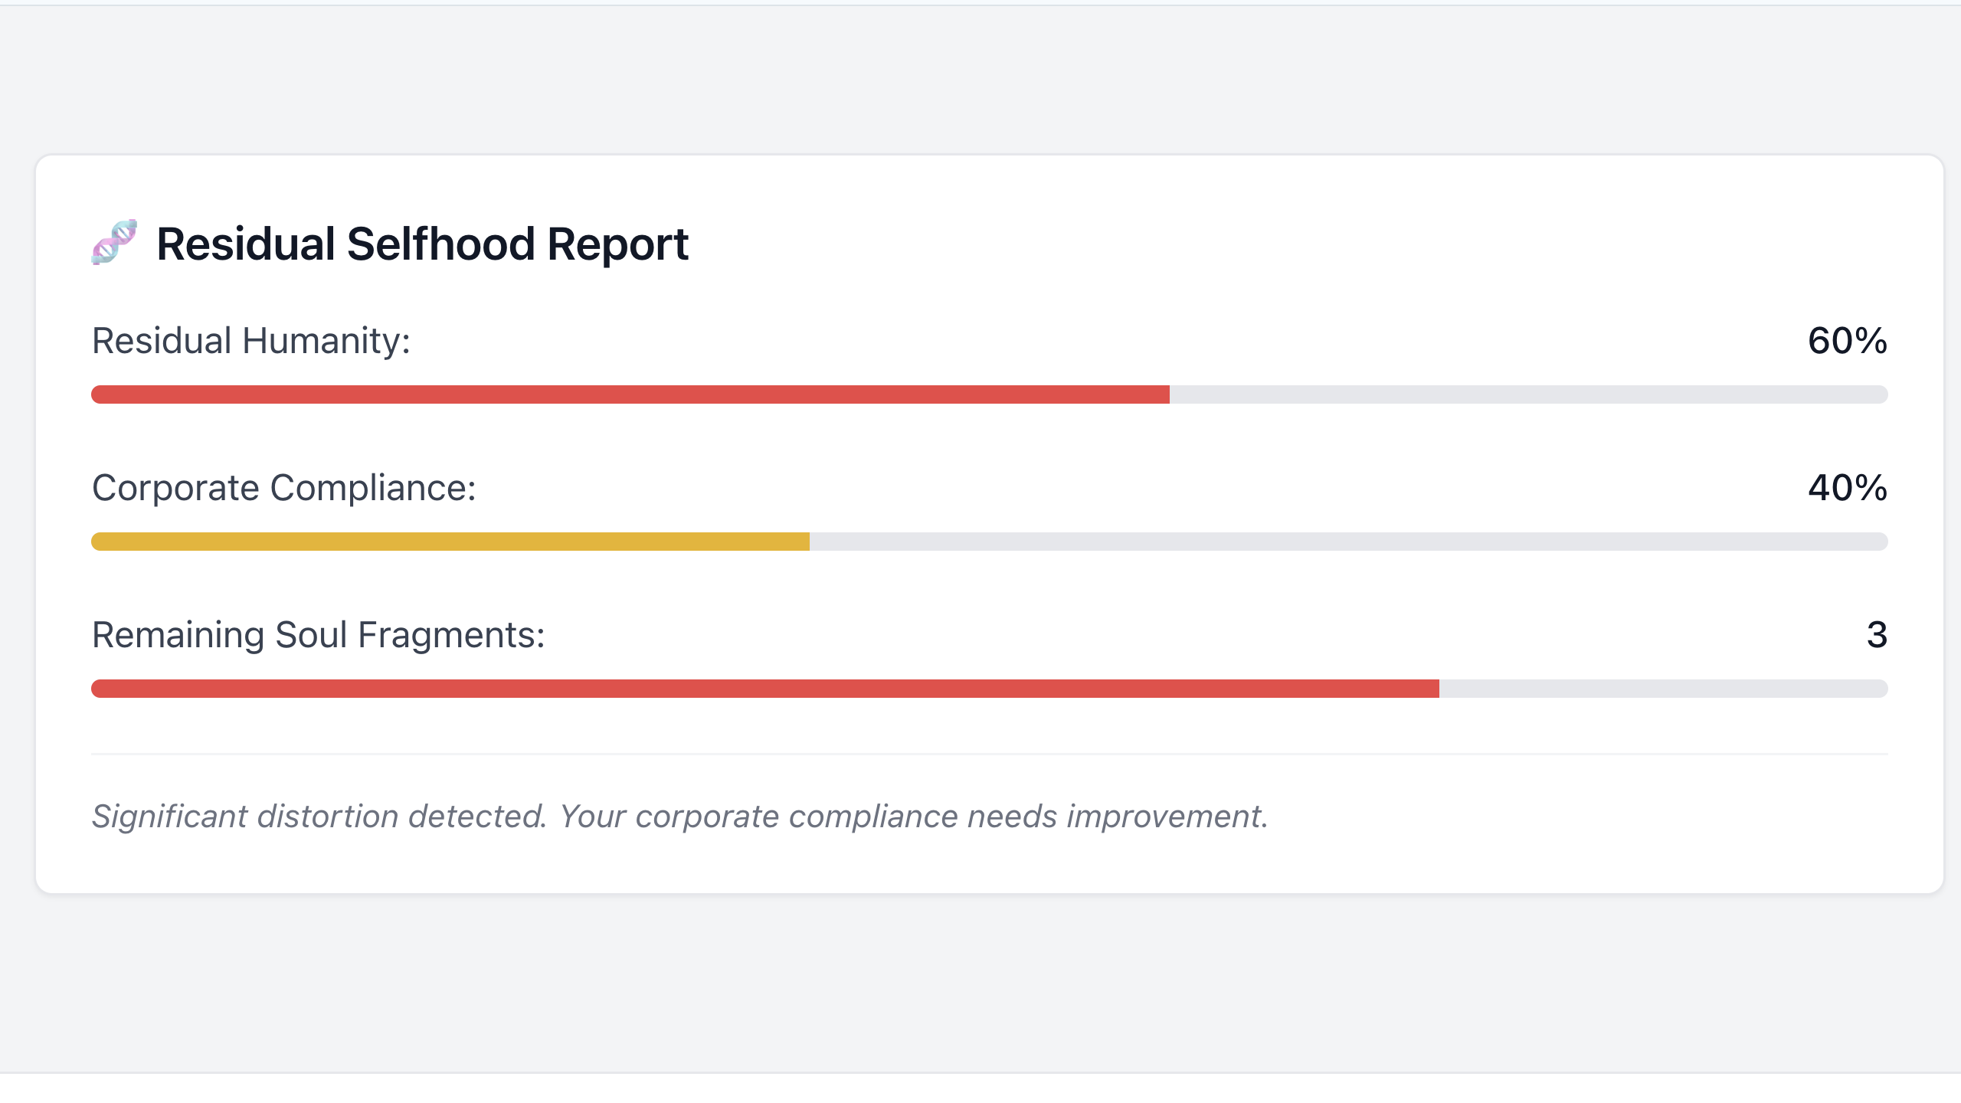Click the soul fragments count of 3
The image size is (1961, 1103).
(1877, 635)
